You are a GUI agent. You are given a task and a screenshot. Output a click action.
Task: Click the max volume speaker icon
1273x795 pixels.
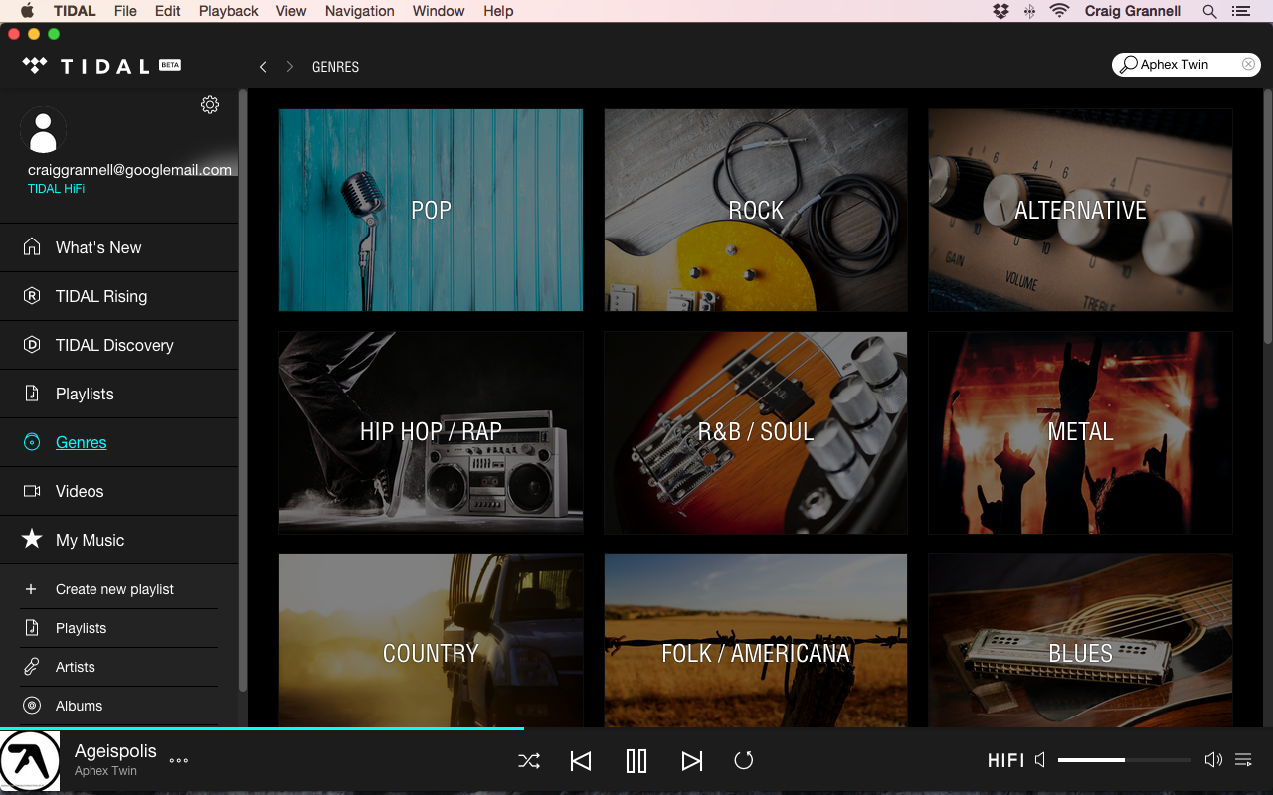[x=1213, y=760]
